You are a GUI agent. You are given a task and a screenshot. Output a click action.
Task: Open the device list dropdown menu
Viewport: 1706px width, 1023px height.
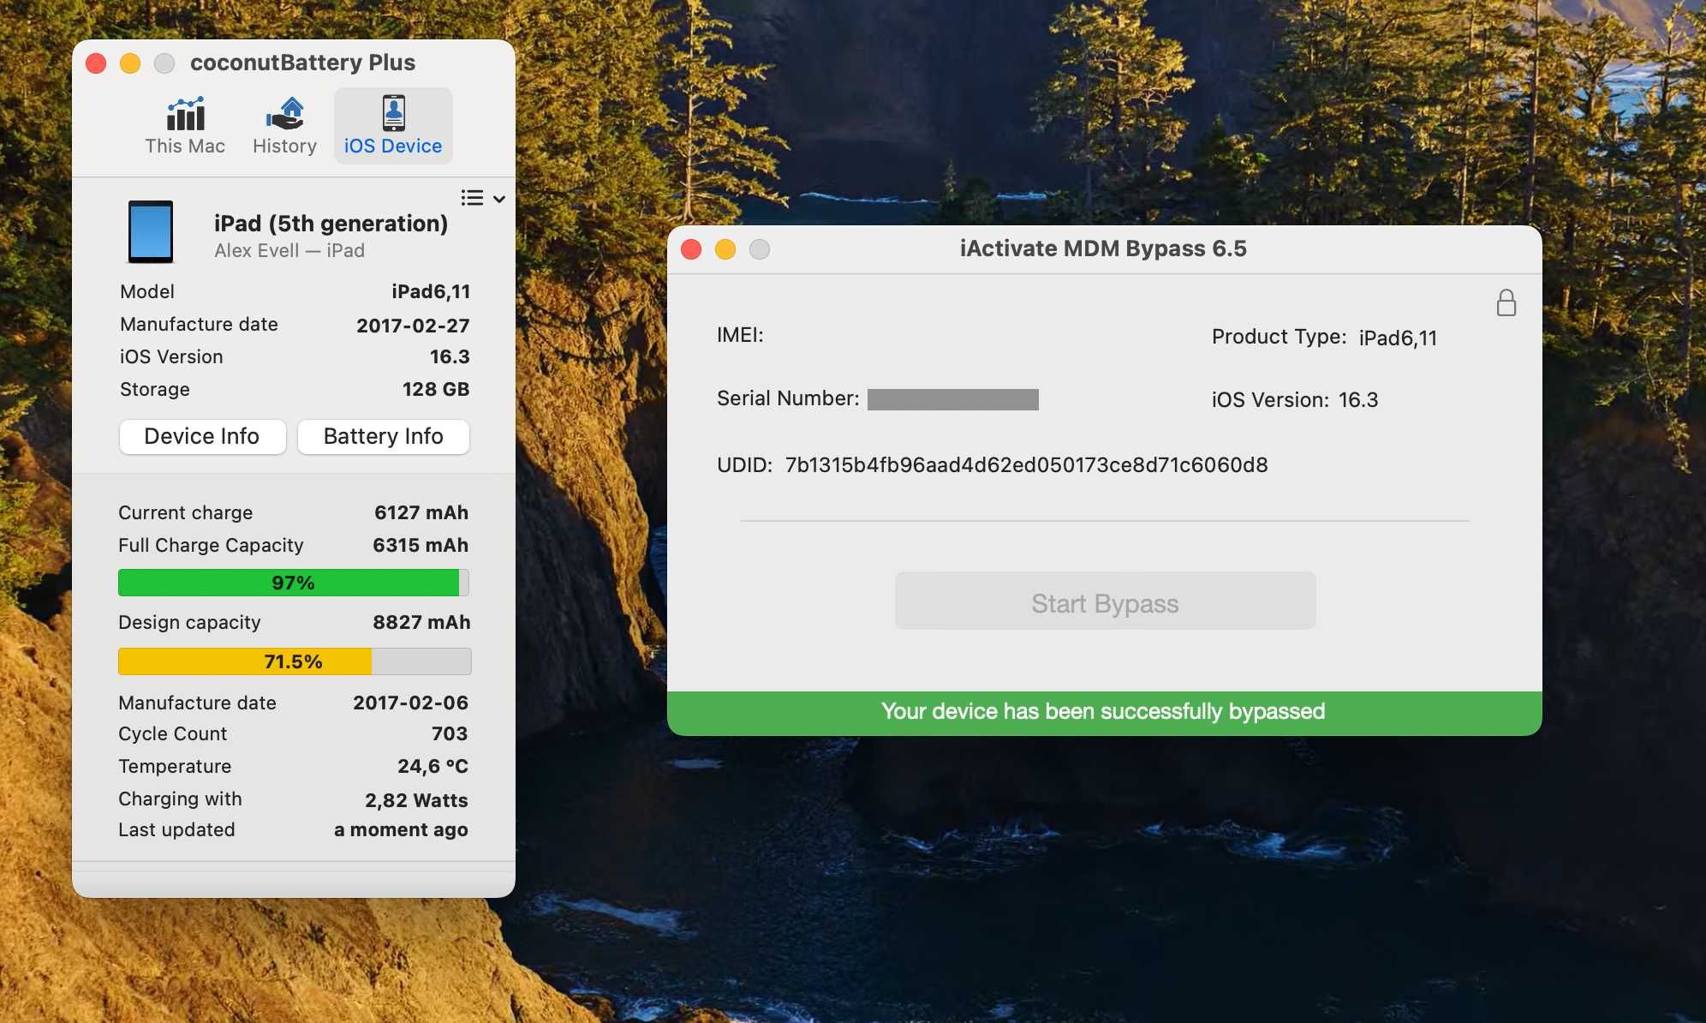coord(483,199)
